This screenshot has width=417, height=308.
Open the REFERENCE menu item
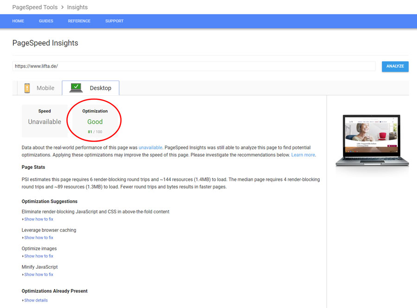(79, 21)
